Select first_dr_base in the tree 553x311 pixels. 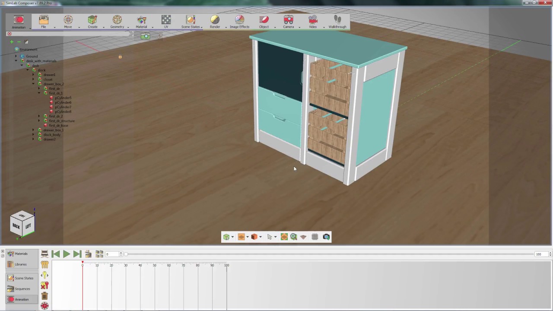(x=58, y=126)
